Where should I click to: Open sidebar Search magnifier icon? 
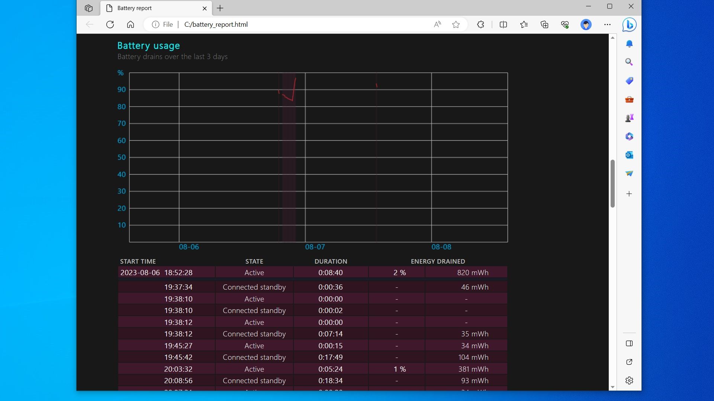(x=629, y=62)
